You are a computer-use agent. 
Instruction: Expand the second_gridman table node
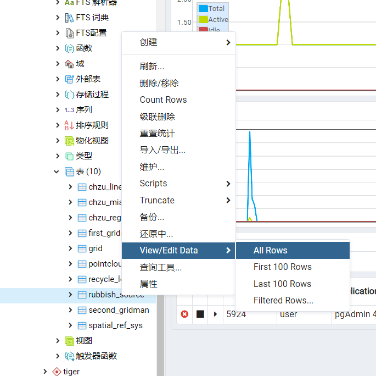[70, 310]
